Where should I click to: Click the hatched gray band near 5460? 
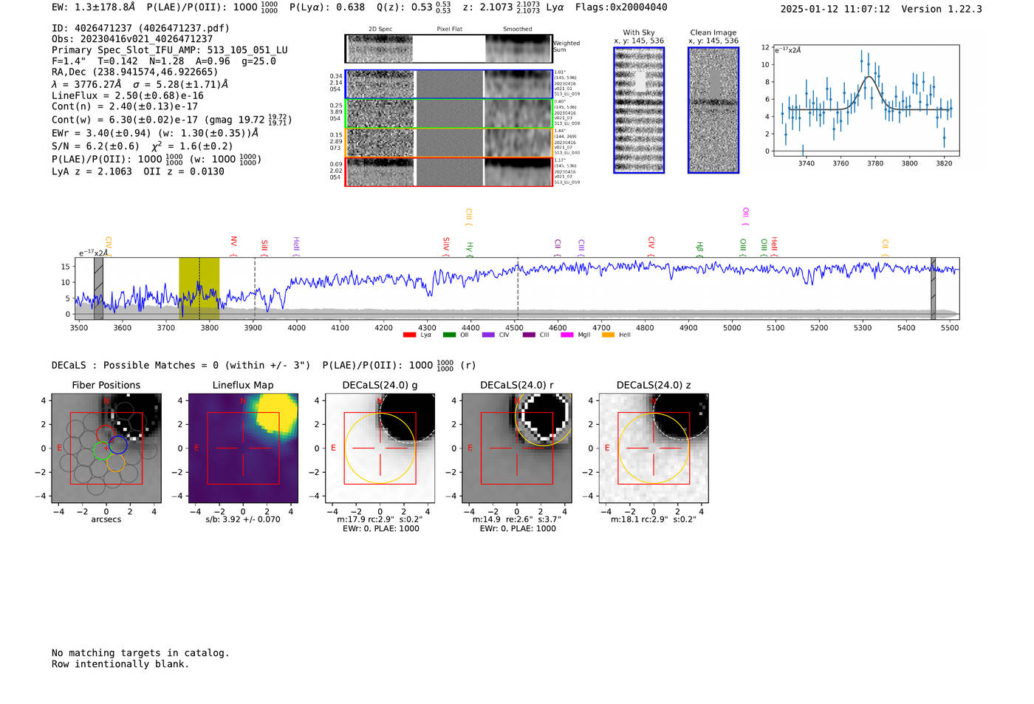coord(933,288)
